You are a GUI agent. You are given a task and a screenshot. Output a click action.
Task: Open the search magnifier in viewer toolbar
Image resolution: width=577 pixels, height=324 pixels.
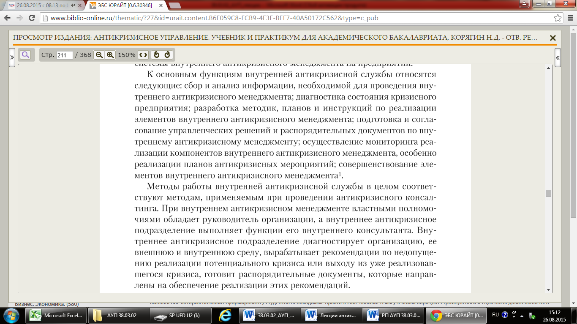point(25,55)
